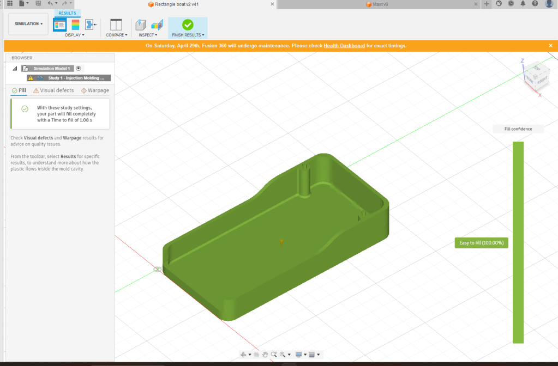Open the Health Dashboard link
Viewport: 558px width, 366px height.
(x=344, y=46)
